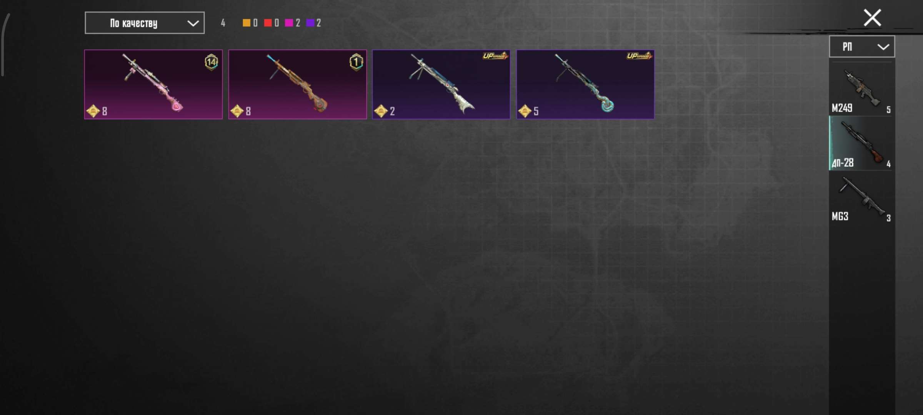Choose the MG3 weapon tab
923x415 pixels.
point(861,198)
